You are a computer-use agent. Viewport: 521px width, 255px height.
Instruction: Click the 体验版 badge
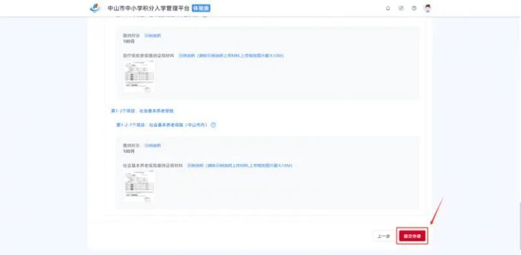click(201, 8)
